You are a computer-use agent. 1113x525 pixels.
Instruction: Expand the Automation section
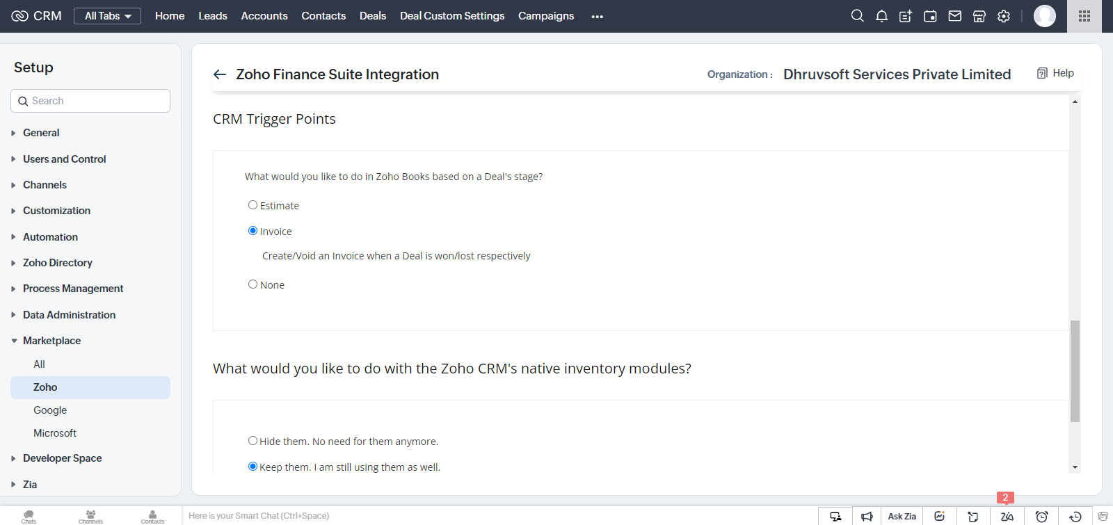[50, 237]
